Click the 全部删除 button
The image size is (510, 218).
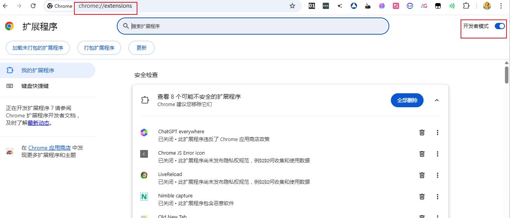pyautogui.click(x=407, y=100)
